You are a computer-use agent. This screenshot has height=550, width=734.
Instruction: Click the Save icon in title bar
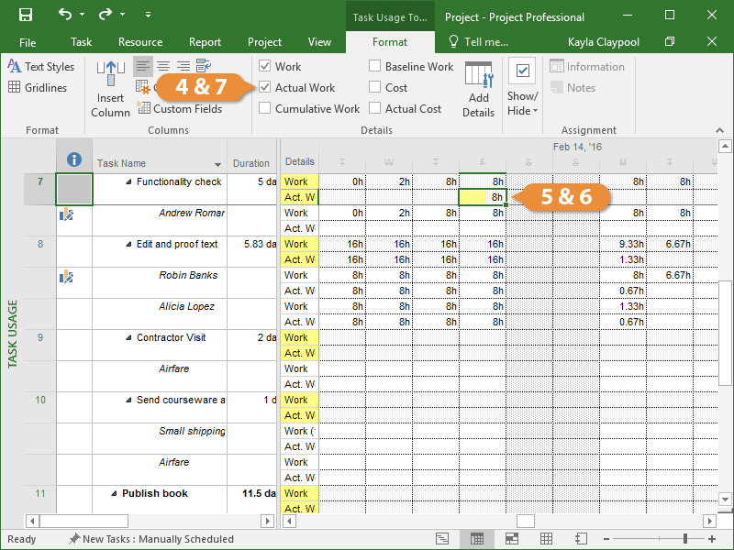tap(25, 16)
